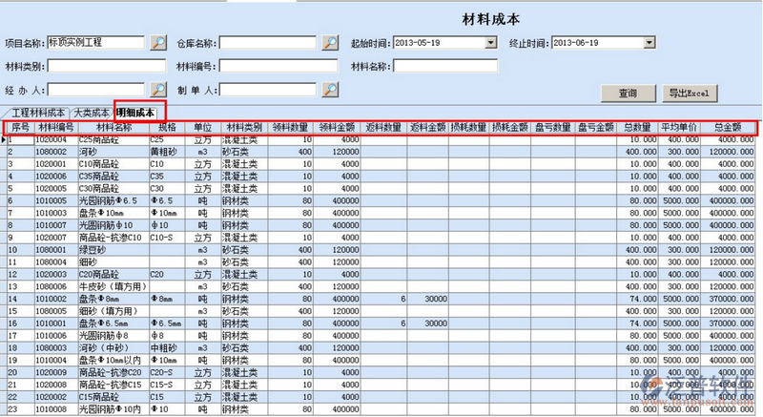The image size is (763, 417).
Task: Switch to the 大类成本 tab
Action: [x=93, y=113]
